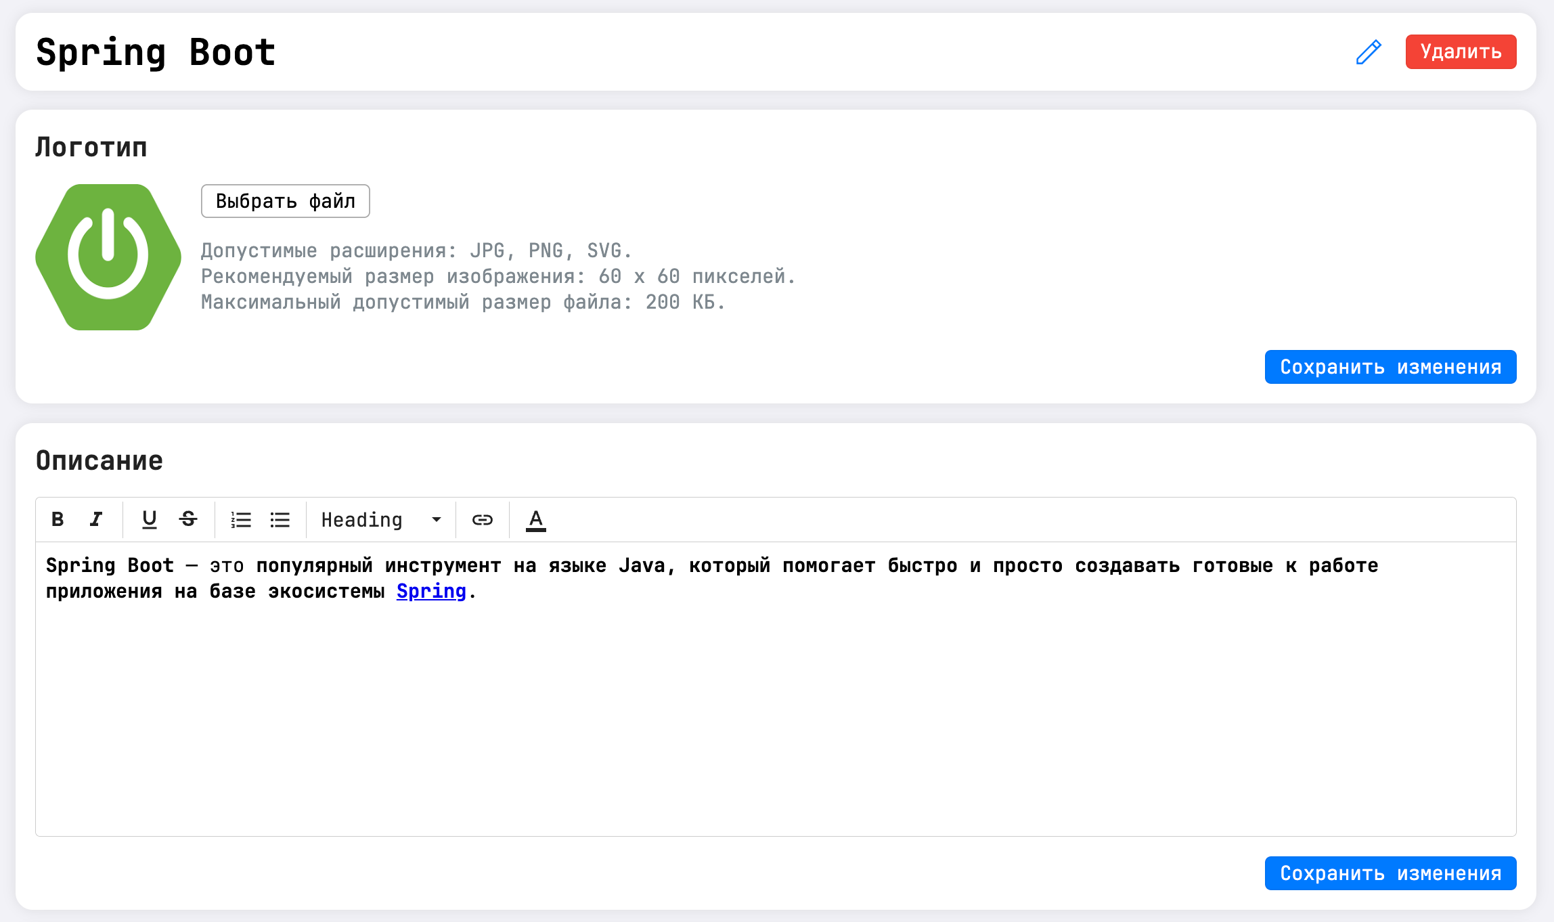The image size is (1554, 922).
Task: Insert a numbered list
Action: [x=241, y=519]
